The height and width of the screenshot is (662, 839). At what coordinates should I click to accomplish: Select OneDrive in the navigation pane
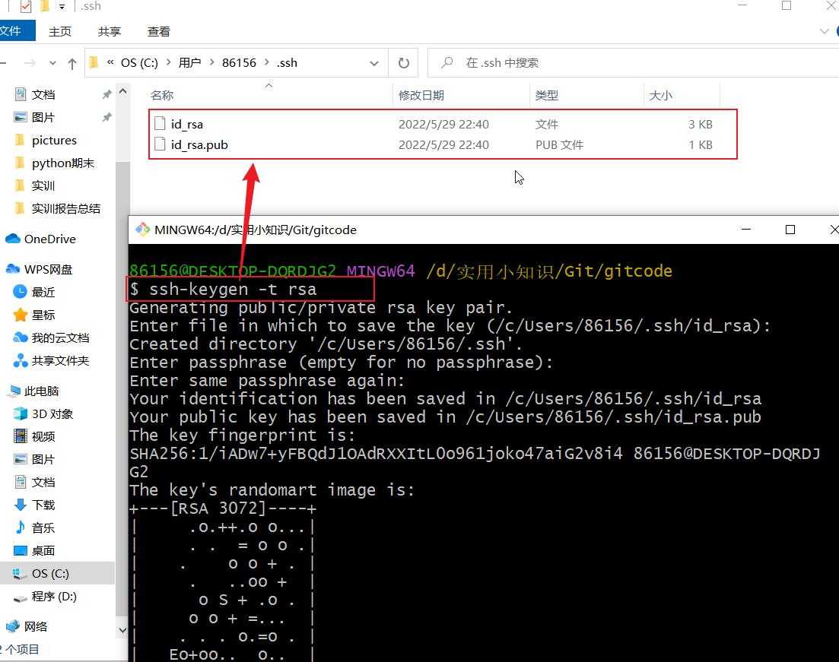[x=49, y=239]
